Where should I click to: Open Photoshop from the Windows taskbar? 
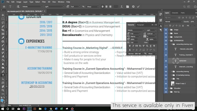pos(29,109)
